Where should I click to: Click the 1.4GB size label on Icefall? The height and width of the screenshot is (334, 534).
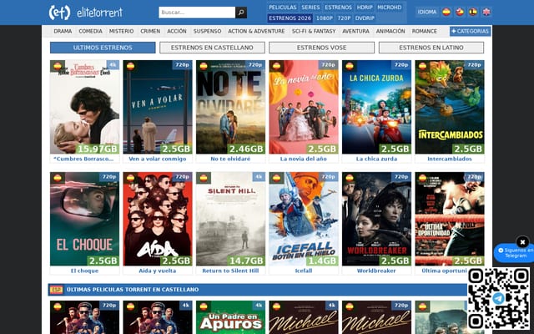322,261
